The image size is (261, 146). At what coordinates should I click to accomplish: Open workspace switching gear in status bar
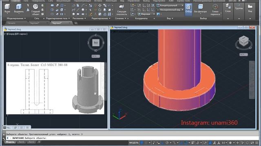(x=230, y=143)
